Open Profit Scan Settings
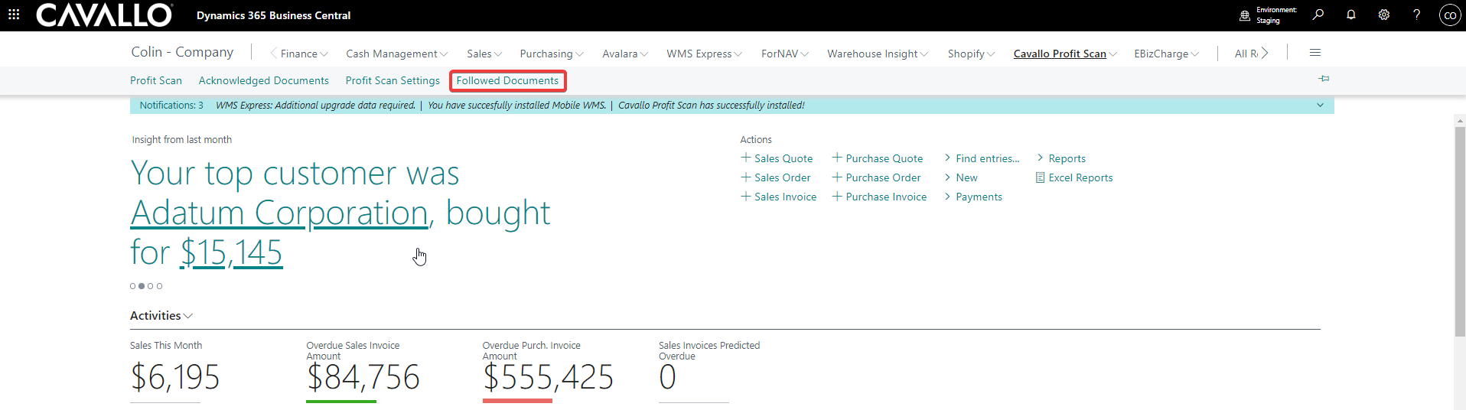This screenshot has height=410, width=1466. coord(393,80)
